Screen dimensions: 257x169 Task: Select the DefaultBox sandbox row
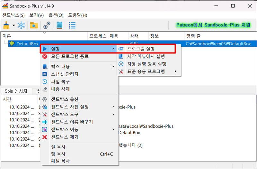(132, 44)
